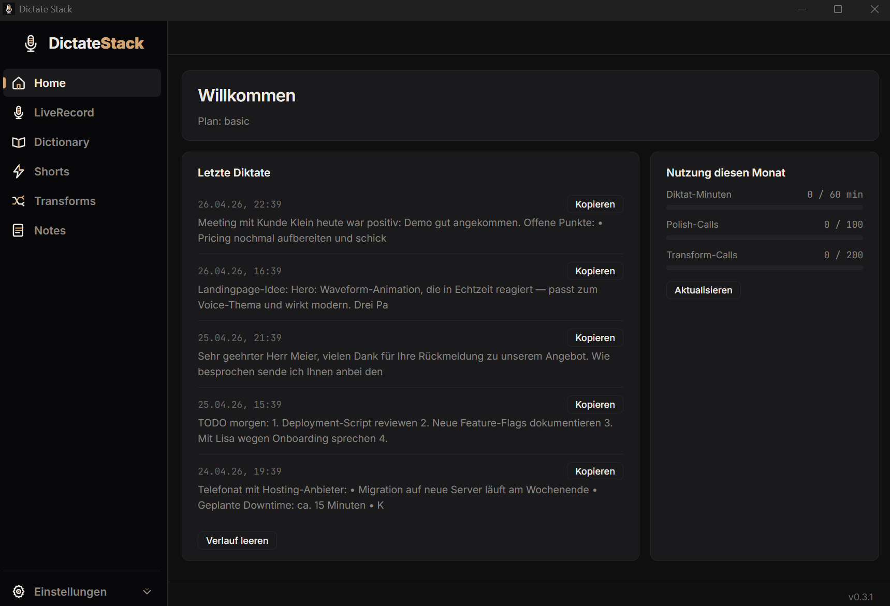Screen dimensions: 890x606
Task: Click the Sehr geehrter Herr Meier text
Action: click(x=404, y=364)
